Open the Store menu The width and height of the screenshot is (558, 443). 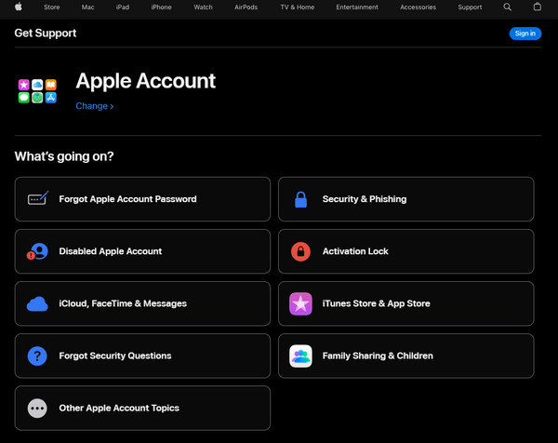pos(51,7)
